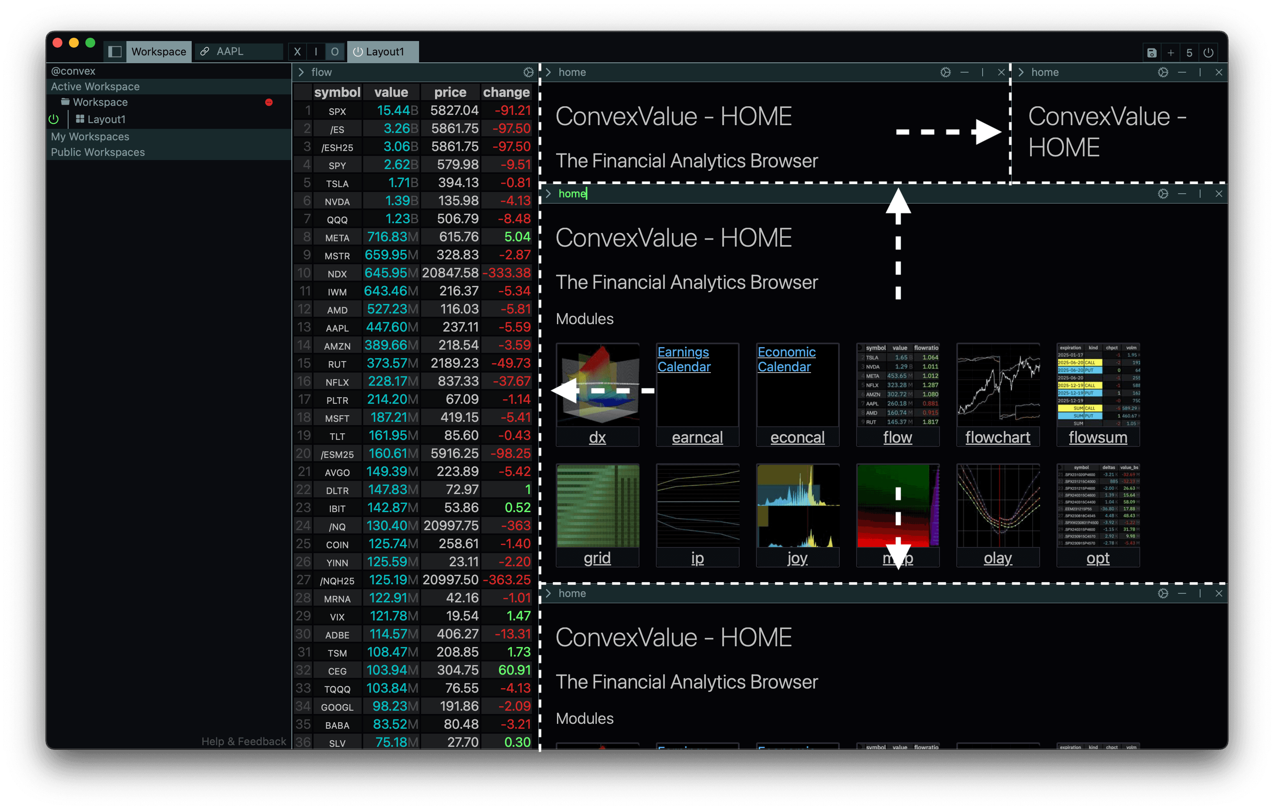
Task: Open Help & Feedback
Action: tap(243, 741)
